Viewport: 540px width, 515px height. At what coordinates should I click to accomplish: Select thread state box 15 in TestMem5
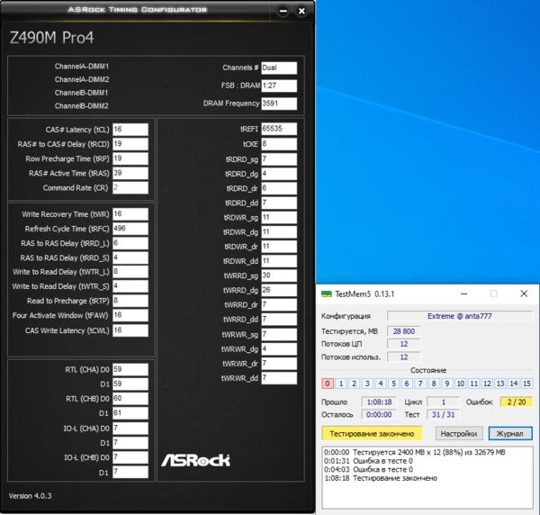pyautogui.click(x=526, y=384)
